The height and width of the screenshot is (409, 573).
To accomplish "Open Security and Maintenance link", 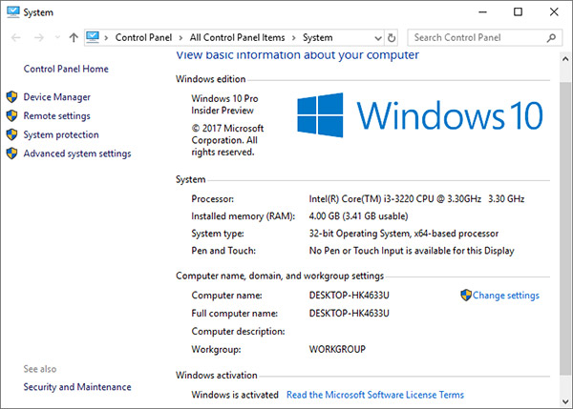I will coord(77,387).
